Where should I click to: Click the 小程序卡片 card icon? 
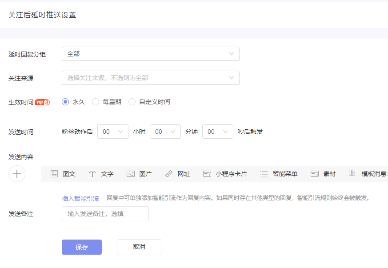(207, 174)
